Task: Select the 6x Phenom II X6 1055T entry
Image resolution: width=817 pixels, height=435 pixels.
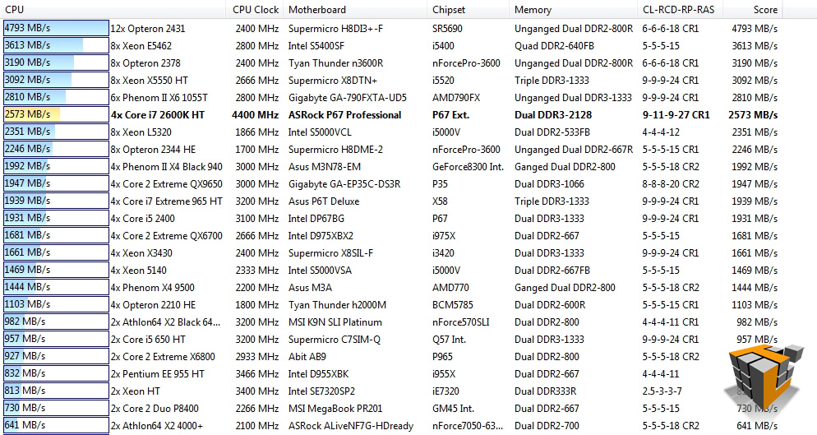Action: click(159, 98)
